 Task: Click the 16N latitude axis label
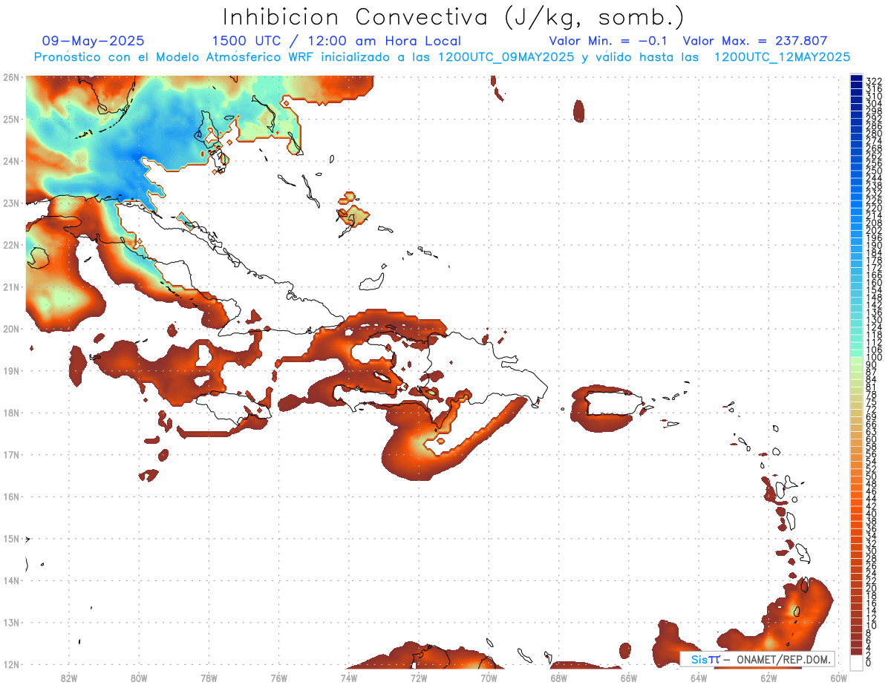(x=11, y=497)
